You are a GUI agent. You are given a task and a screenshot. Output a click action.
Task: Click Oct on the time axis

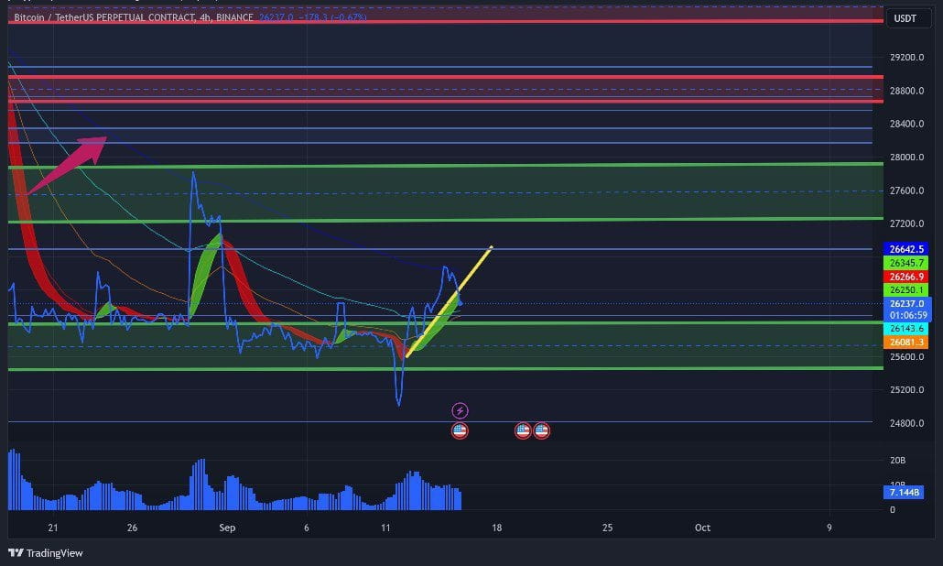tap(701, 528)
